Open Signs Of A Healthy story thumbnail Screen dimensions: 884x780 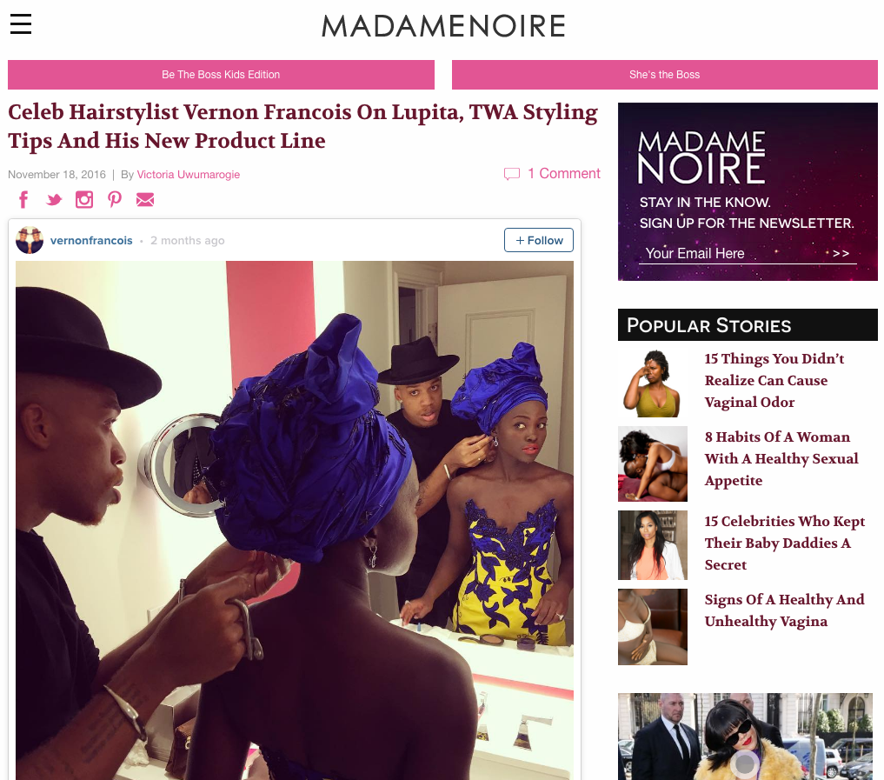[x=652, y=627]
